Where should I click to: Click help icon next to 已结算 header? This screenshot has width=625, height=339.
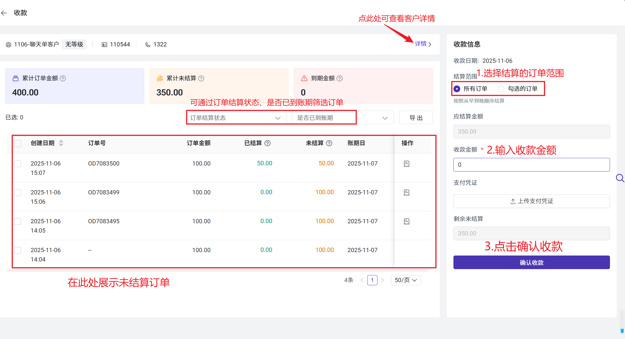[267, 143]
